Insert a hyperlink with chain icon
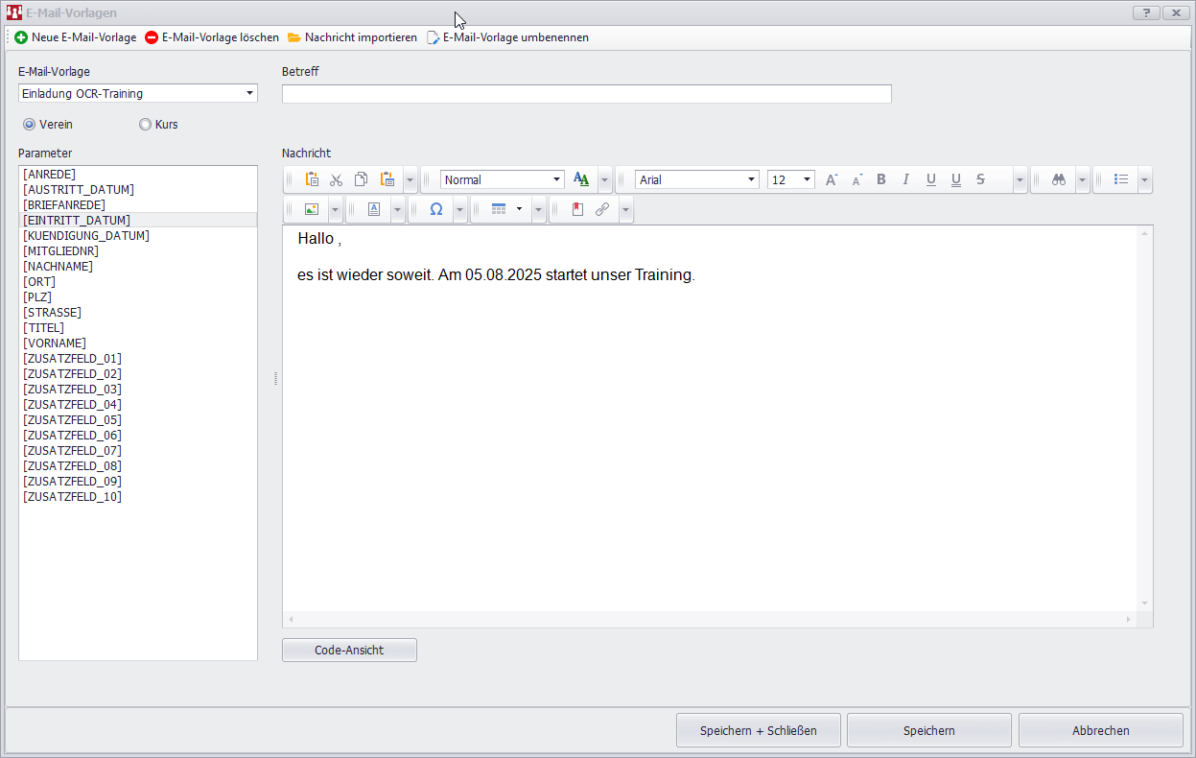The image size is (1196, 758). click(x=602, y=209)
